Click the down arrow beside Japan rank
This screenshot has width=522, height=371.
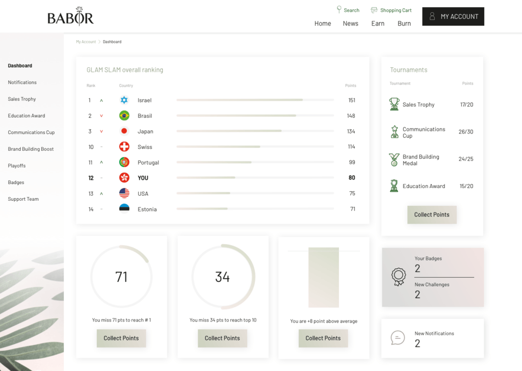pos(101,131)
